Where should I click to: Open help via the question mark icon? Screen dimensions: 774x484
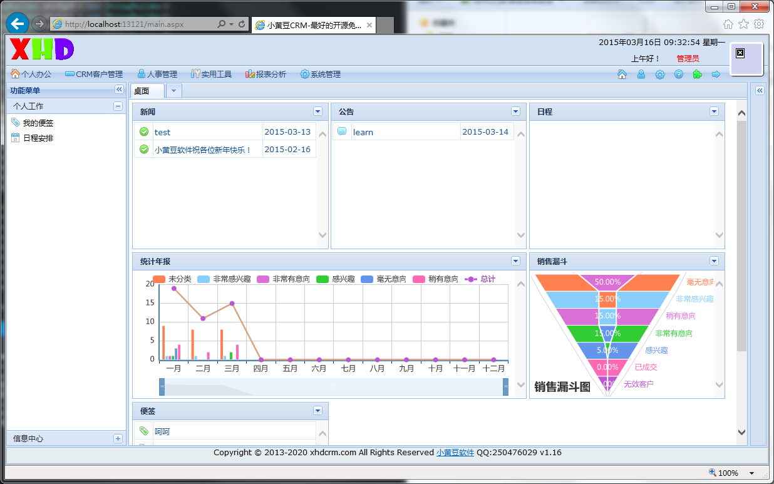[679, 75]
